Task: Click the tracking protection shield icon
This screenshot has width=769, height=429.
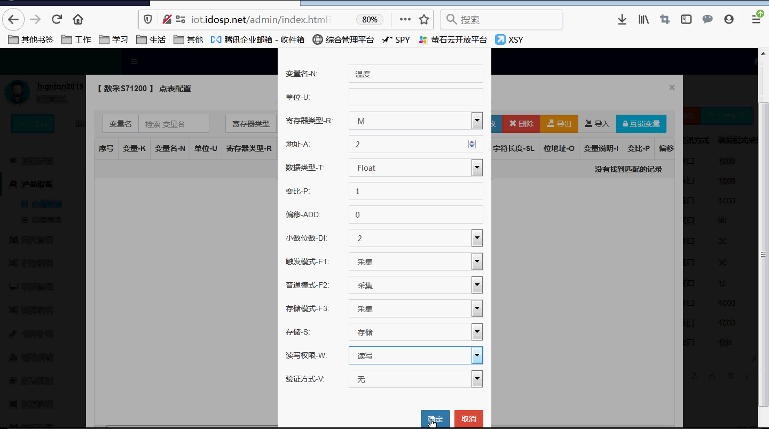Action: pos(148,19)
